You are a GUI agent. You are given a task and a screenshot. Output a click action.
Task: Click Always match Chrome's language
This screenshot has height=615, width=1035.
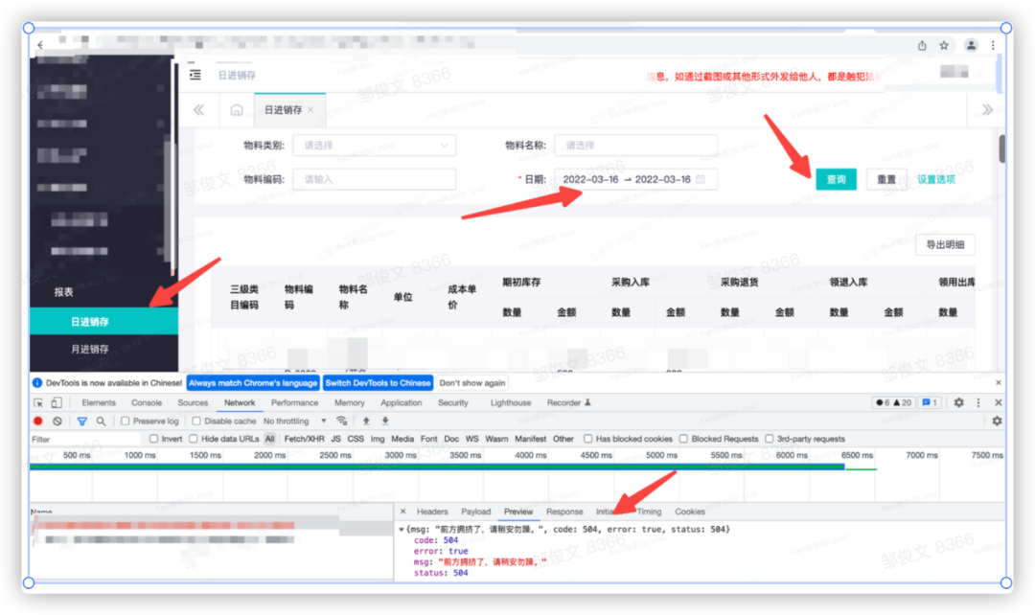(253, 383)
